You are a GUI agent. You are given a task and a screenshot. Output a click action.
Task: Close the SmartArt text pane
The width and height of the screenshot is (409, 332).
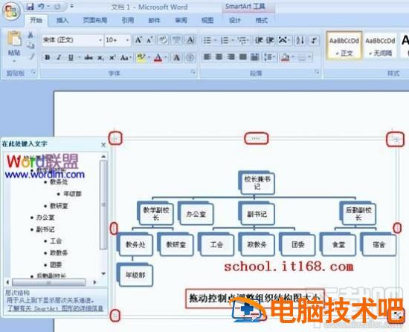[x=103, y=145]
